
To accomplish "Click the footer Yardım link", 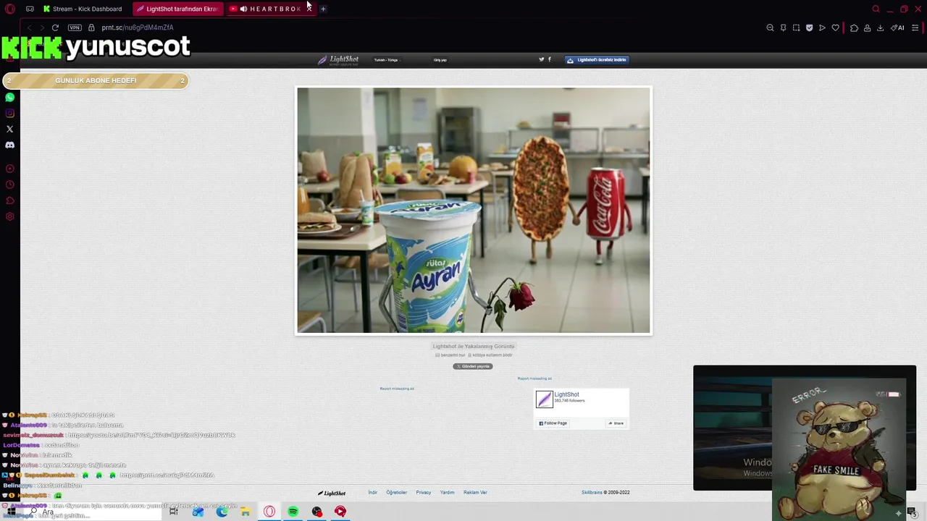I will click(x=447, y=493).
